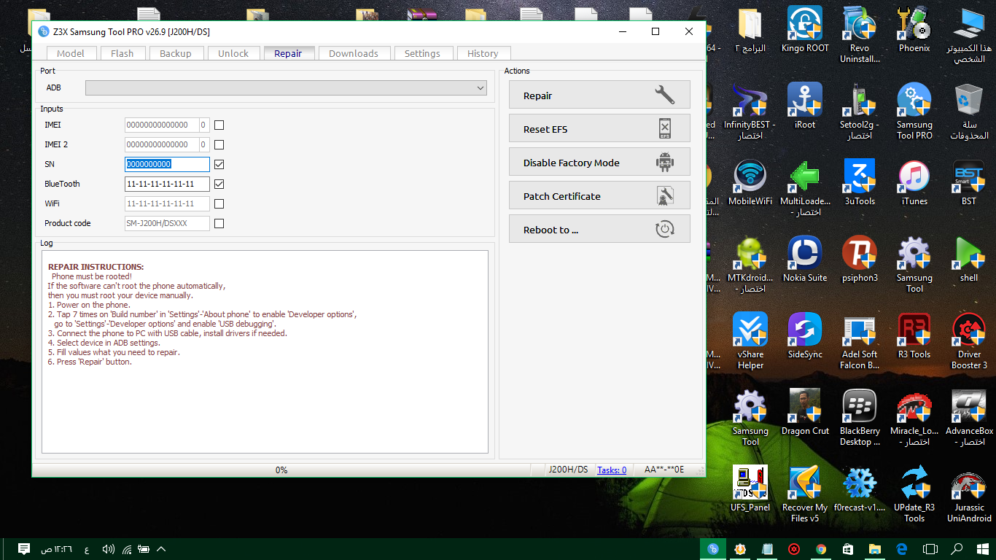Uncheck the BlueTooth checkbox

(219, 184)
